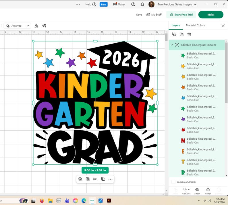Click the user profile avatar
Image resolution: width=228 pixels, height=205 pixels.
click(x=151, y=4)
